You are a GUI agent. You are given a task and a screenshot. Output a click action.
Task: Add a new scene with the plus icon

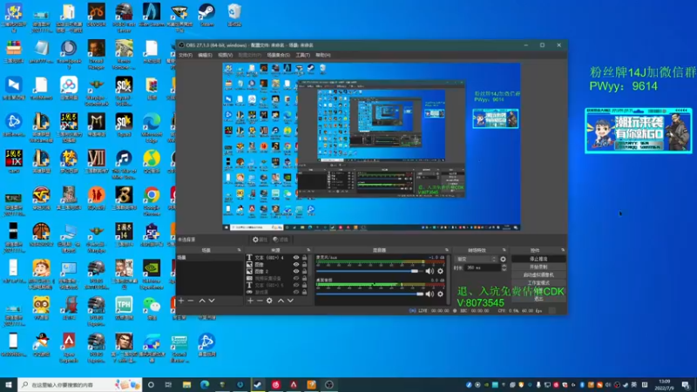(181, 301)
